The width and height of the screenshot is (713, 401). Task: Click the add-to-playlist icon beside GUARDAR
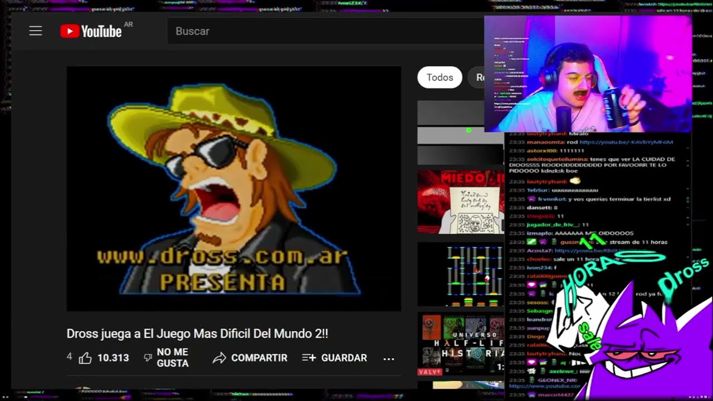point(309,358)
